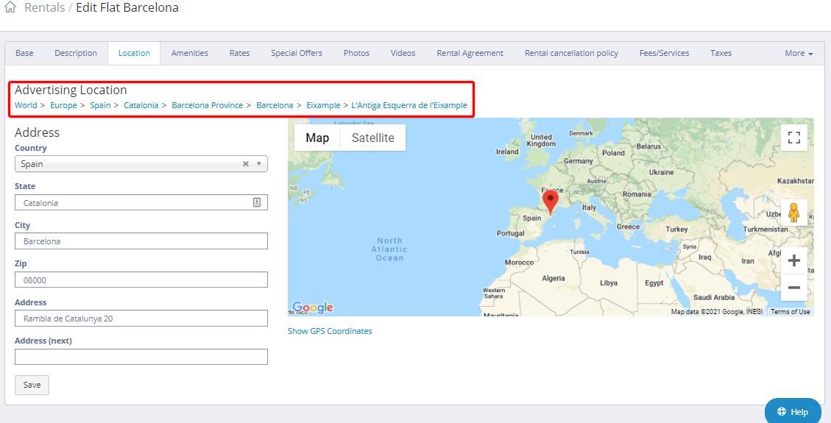Click the empty Address (next) field
Viewport: 831px width, 423px height.
tap(141, 357)
